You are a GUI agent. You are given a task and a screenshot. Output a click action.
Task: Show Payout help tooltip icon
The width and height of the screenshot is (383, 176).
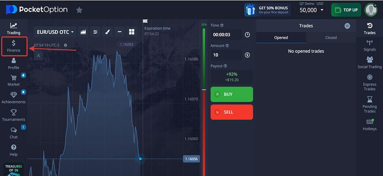tap(225, 66)
